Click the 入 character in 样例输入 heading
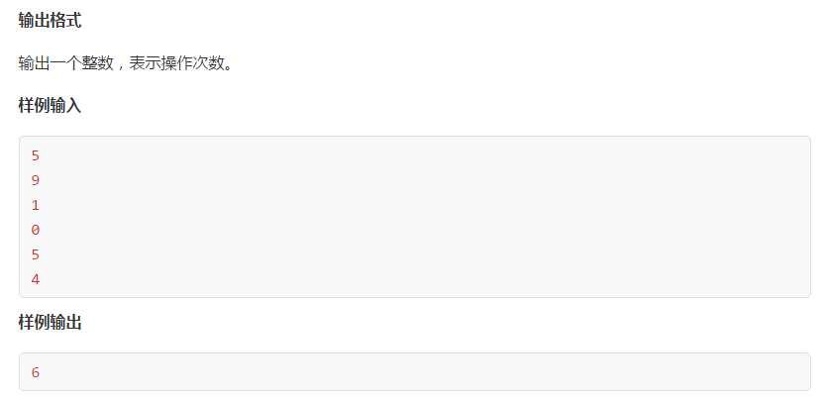This screenshot has width=823, height=399. pos(74,106)
